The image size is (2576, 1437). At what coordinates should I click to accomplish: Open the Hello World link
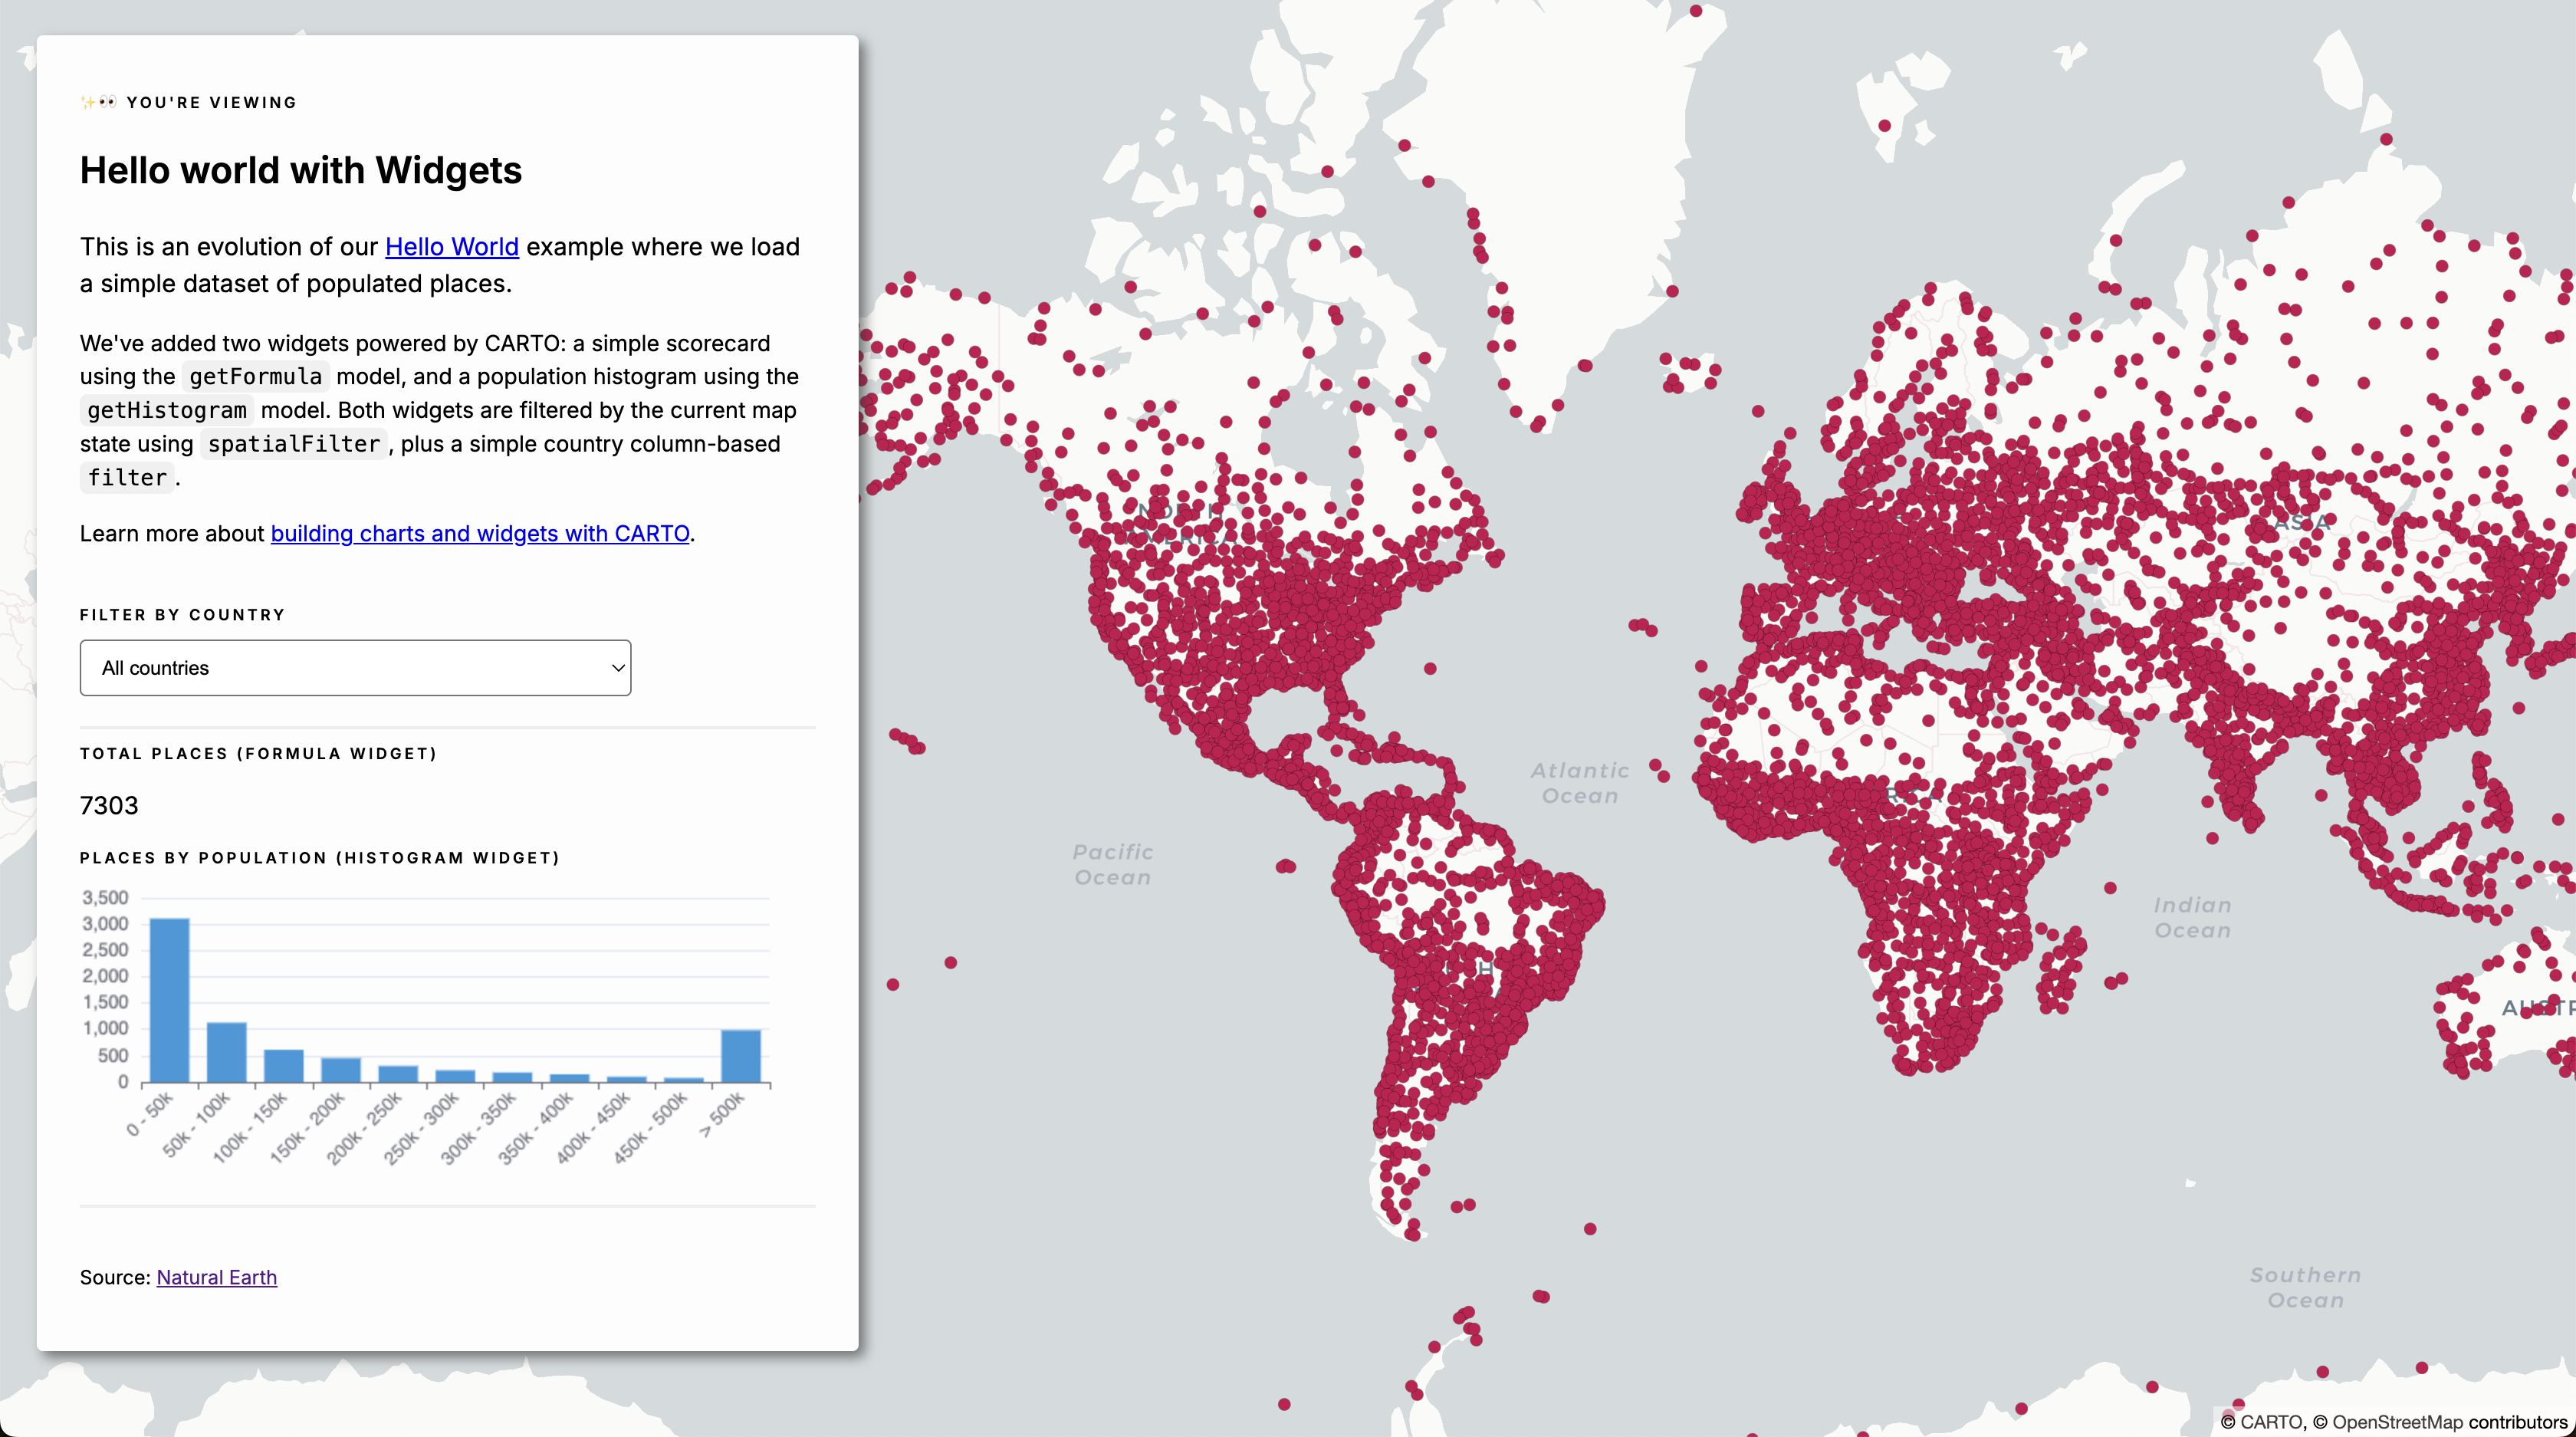click(451, 247)
